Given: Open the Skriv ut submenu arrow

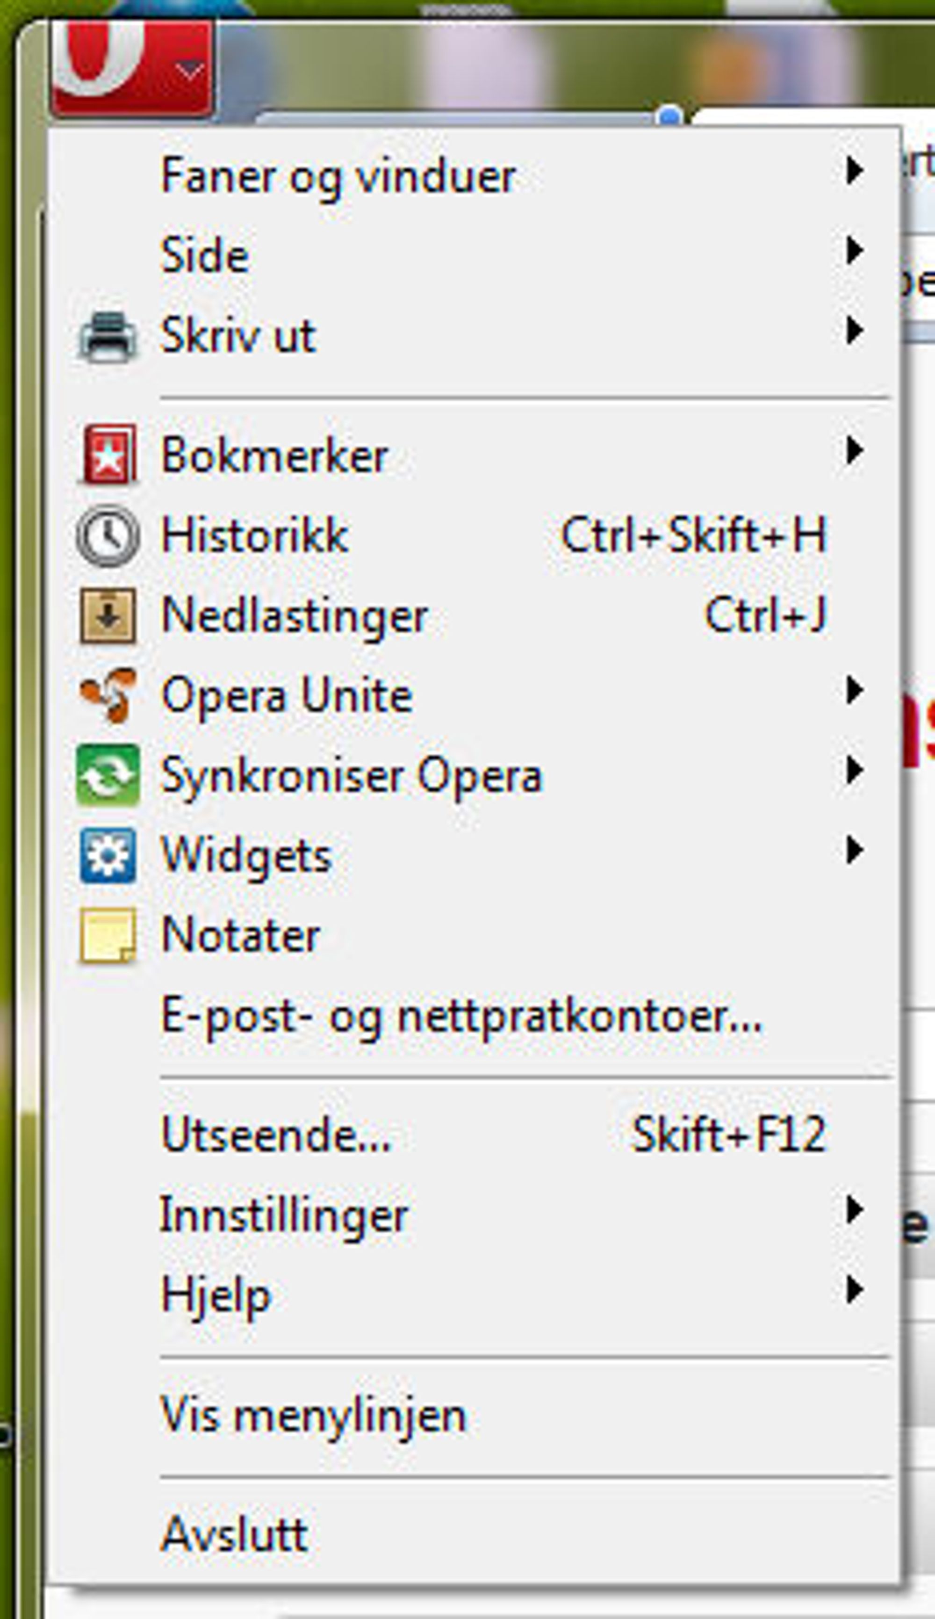Looking at the screenshot, I should pyautogui.click(x=854, y=332).
